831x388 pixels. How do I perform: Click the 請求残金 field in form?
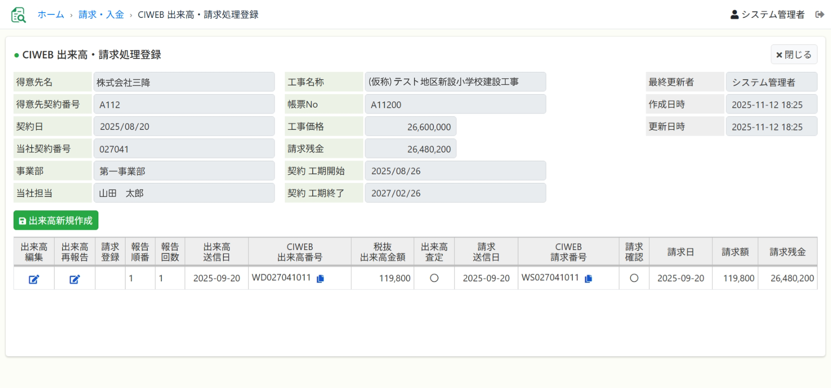click(410, 149)
